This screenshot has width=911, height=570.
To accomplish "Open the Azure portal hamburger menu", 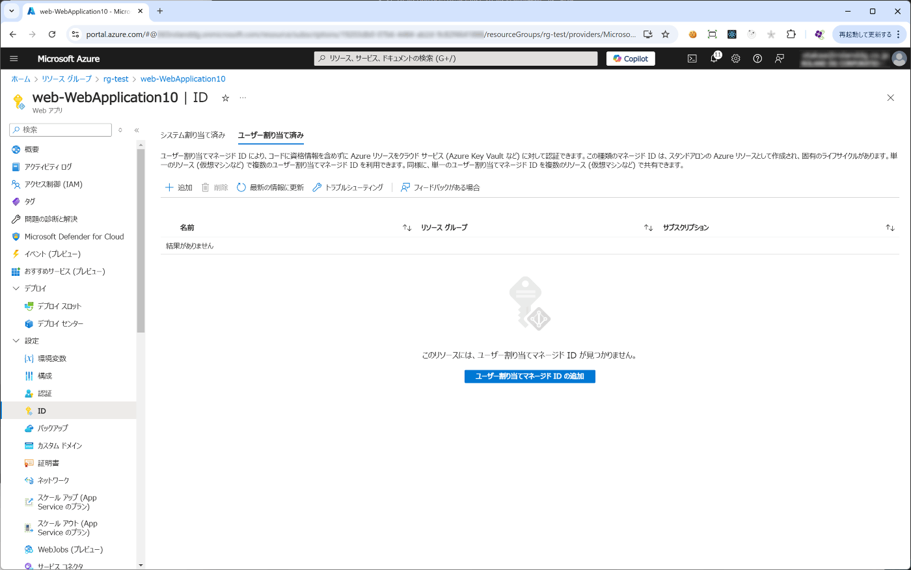I will pos(14,59).
